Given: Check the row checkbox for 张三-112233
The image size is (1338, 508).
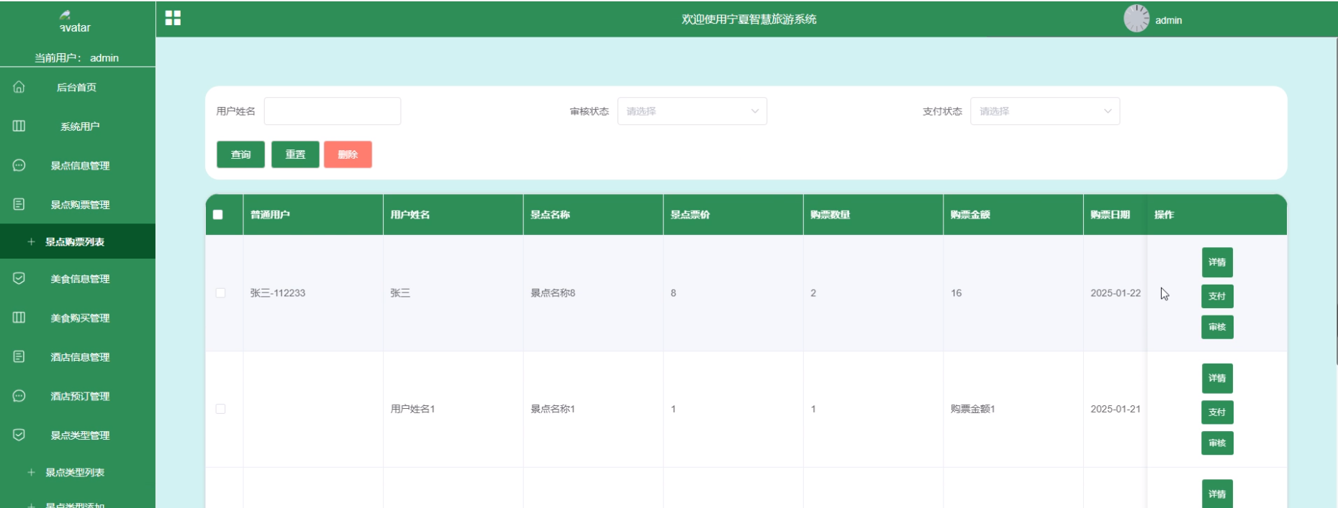Looking at the screenshot, I should 220,293.
